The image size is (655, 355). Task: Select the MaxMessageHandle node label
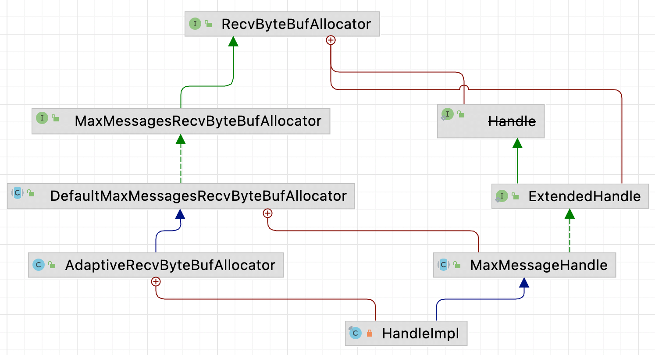click(539, 265)
